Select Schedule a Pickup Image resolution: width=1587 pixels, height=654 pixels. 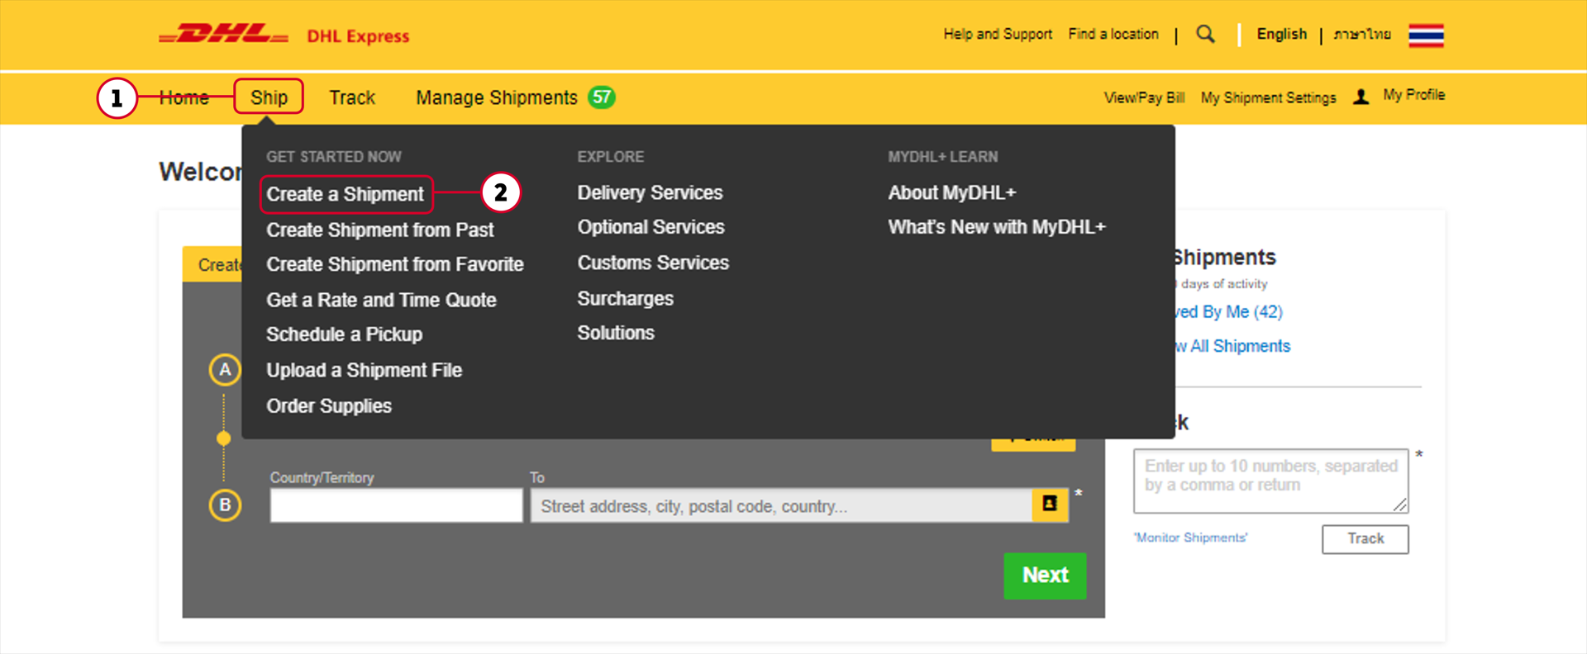[x=344, y=334]
